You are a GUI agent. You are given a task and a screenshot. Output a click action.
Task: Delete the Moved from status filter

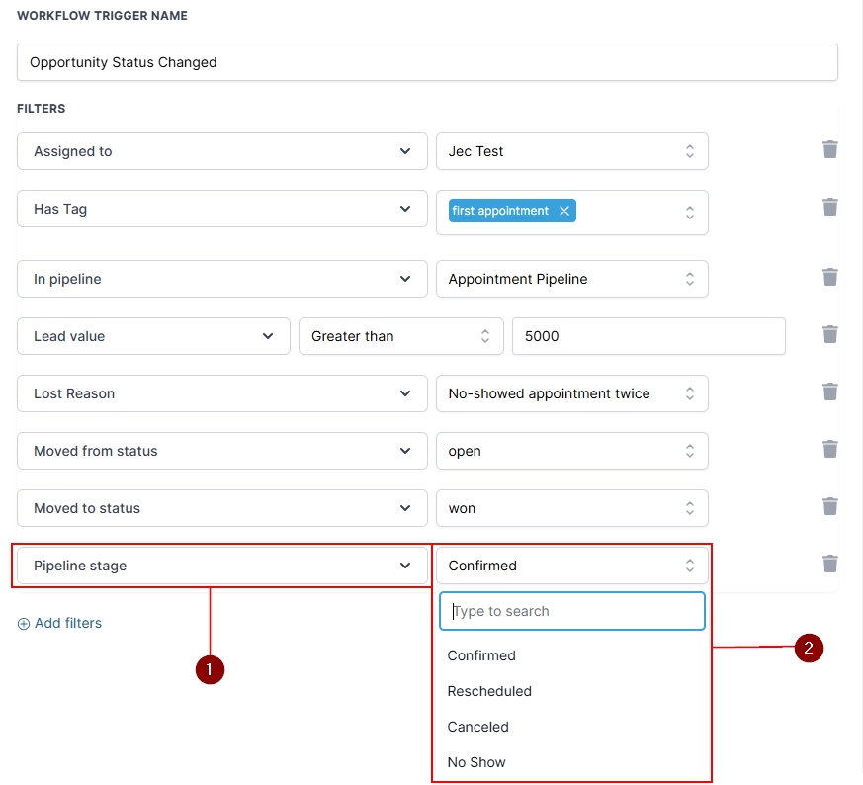829,449
